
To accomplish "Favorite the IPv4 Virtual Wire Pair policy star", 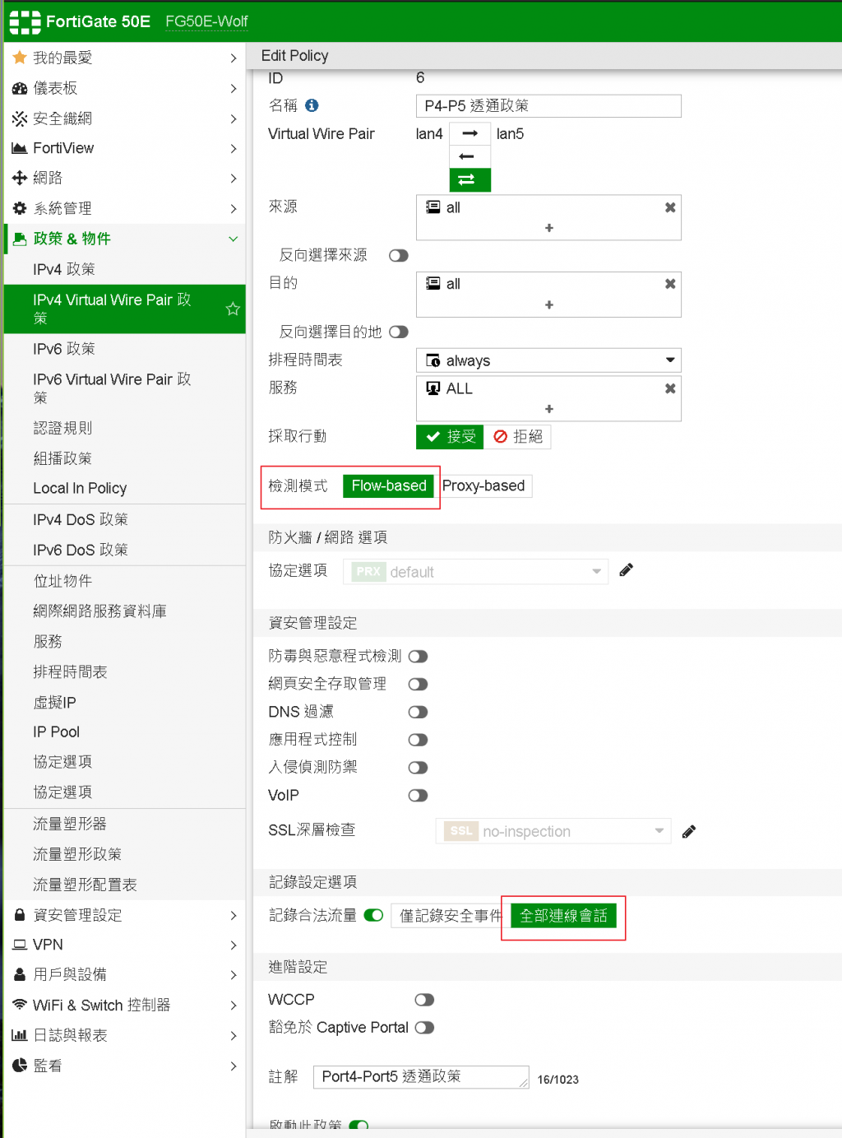I will [x=233, y=309].
